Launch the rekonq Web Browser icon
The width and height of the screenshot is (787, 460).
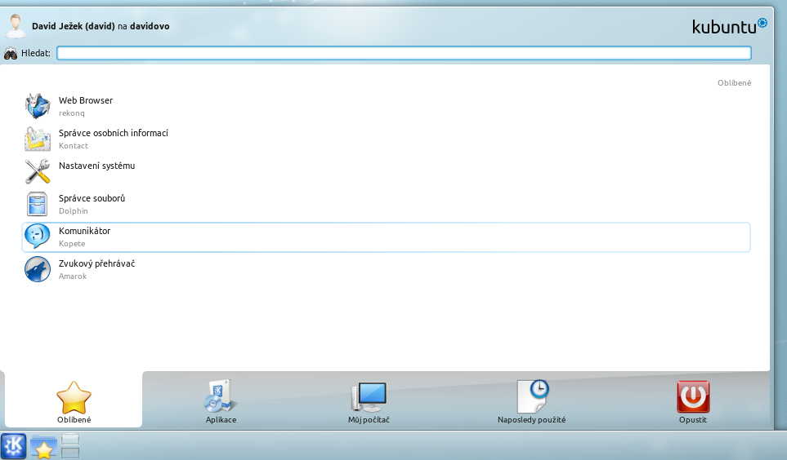pos(38,106)
